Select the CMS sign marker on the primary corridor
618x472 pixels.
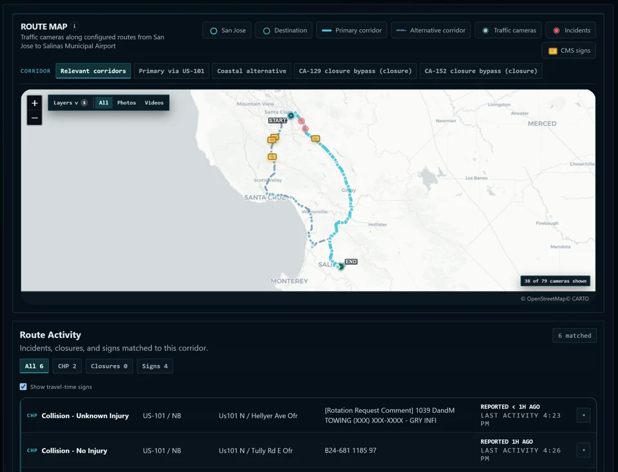[315, 138]
